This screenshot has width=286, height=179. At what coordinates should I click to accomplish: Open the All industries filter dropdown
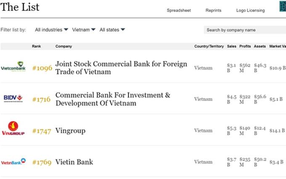(x=51, y=30)
